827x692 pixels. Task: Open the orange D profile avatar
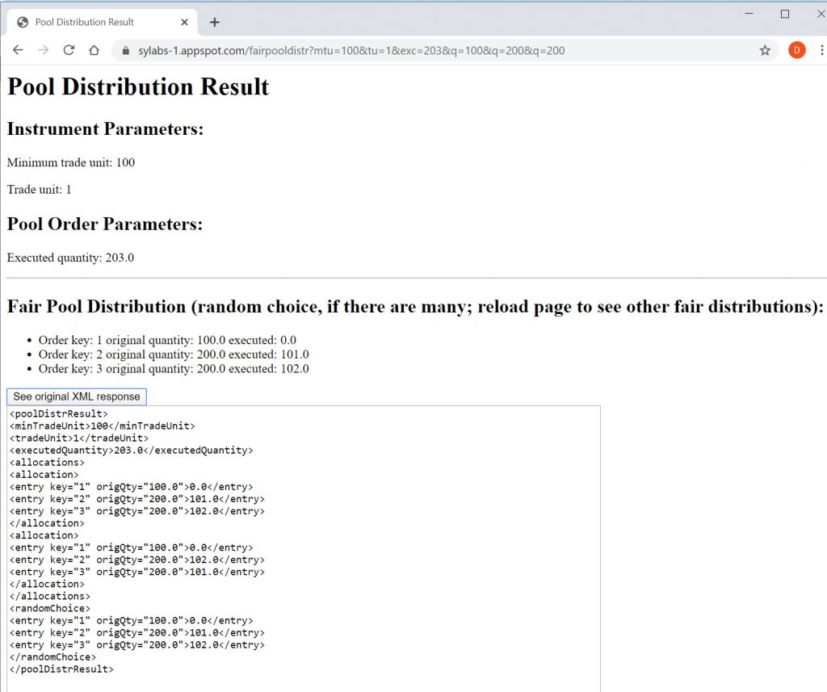tap(796, 50)
